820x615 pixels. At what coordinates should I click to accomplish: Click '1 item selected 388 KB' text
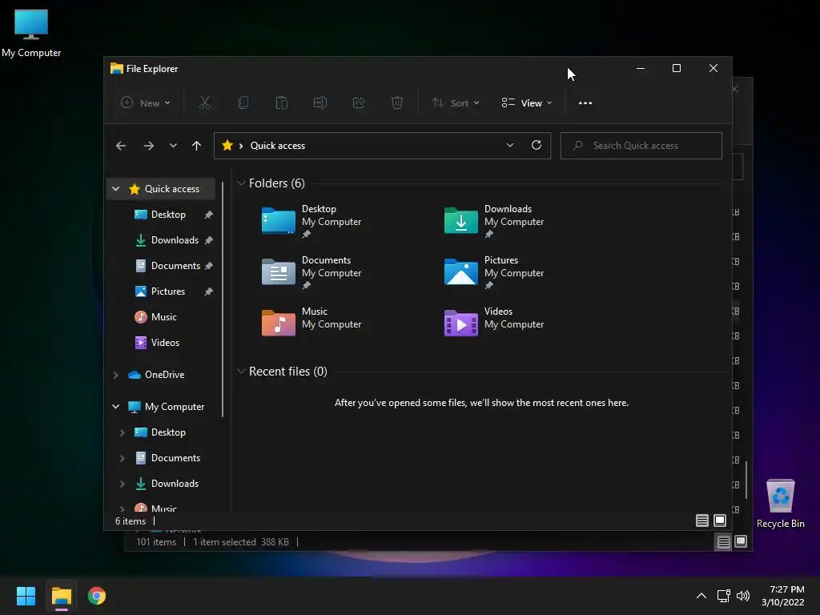point(240,542)
